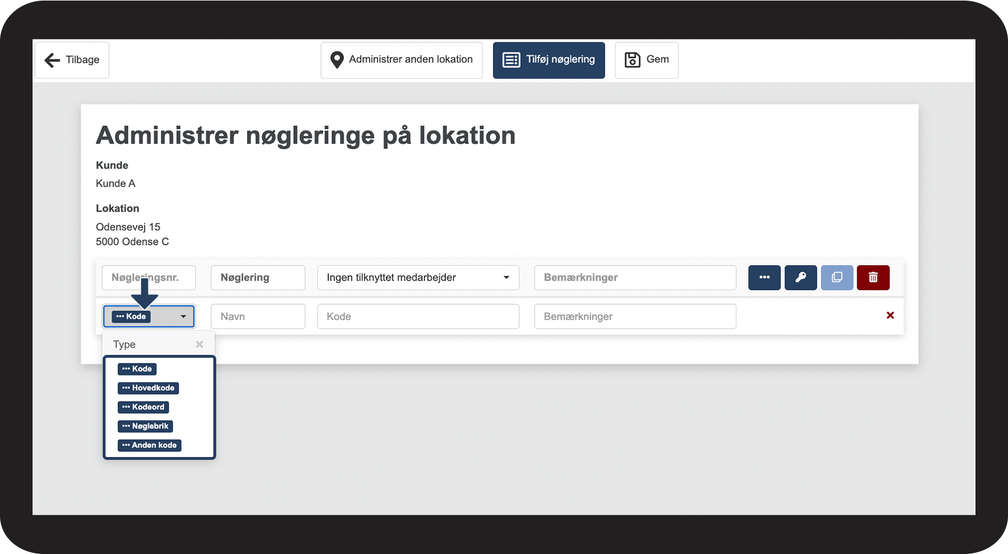Click the dark three-dots code button
1008x554 pixels.
(x=764, y=278)
